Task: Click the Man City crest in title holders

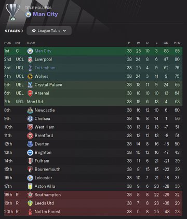Action: coord(28,14)
